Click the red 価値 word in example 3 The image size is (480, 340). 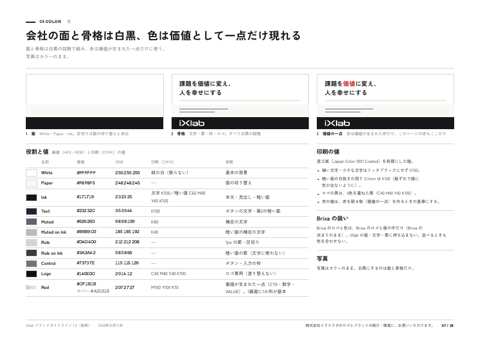pyautogui.click(x=349, y=83)
